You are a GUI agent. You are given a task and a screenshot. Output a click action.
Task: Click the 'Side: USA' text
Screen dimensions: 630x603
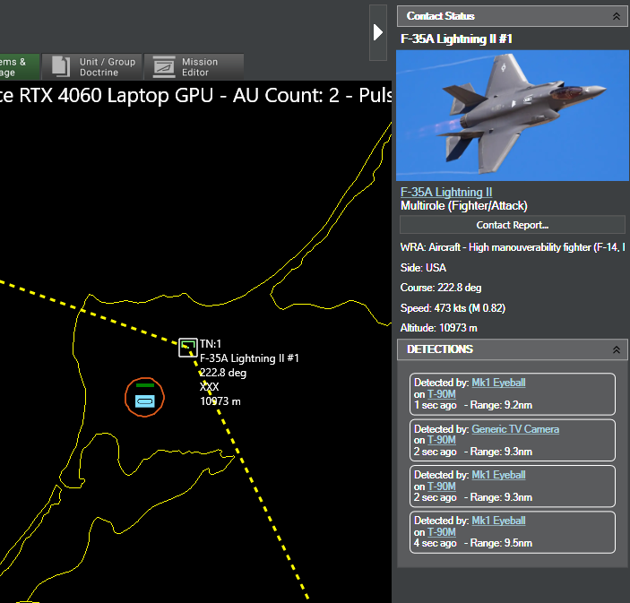point(423,268)
